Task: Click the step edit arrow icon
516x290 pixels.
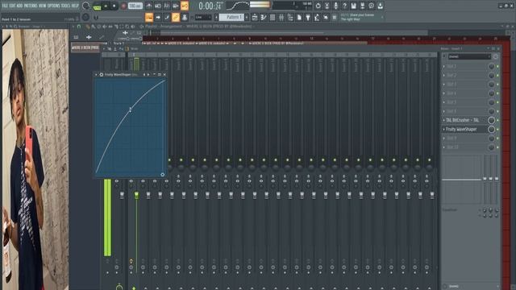Action: coord(158,17)
